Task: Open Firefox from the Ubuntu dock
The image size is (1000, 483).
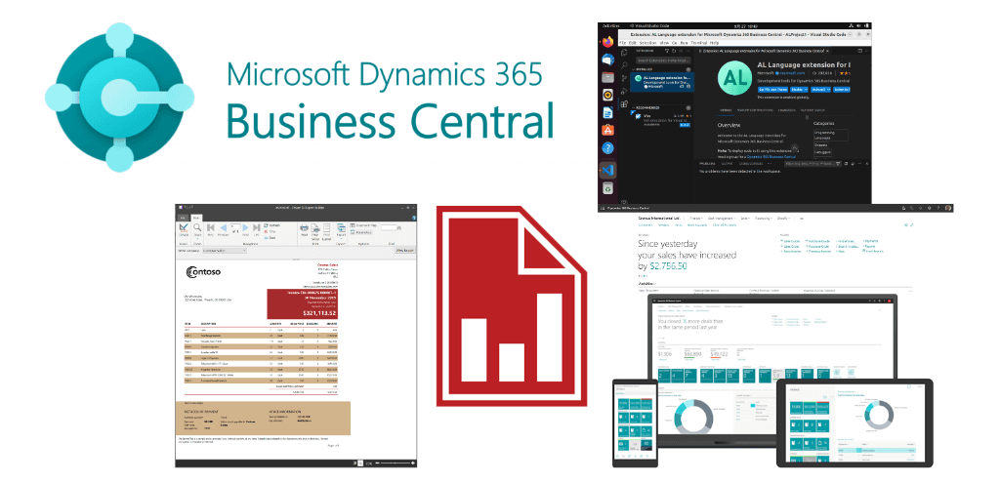Action: 607,42
